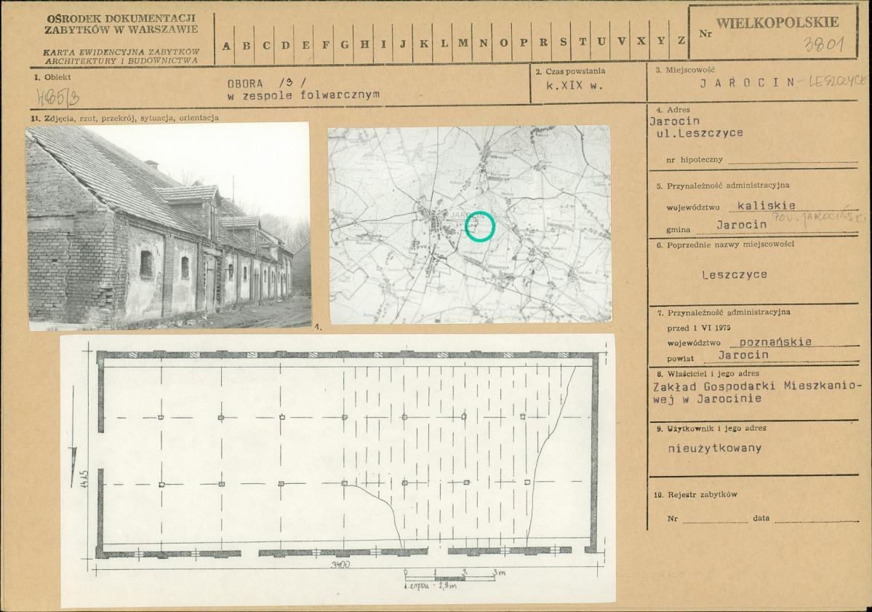The image size is (872, 612).
Task: Click the letter Z index box
Action: pyautogui.click(x=681, y=41)
